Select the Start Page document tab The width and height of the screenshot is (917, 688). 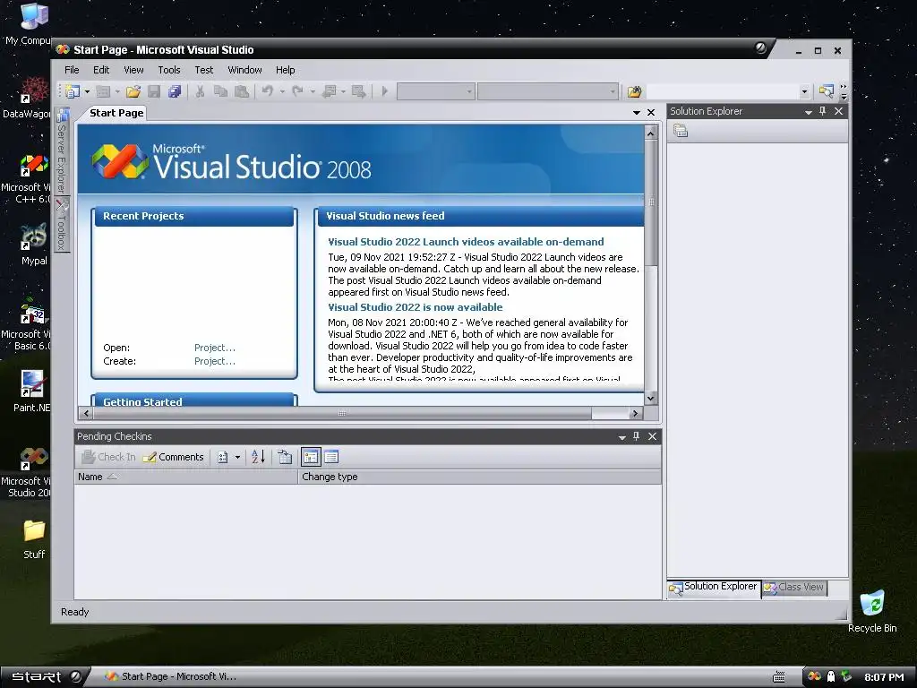[x=116, y=113]
